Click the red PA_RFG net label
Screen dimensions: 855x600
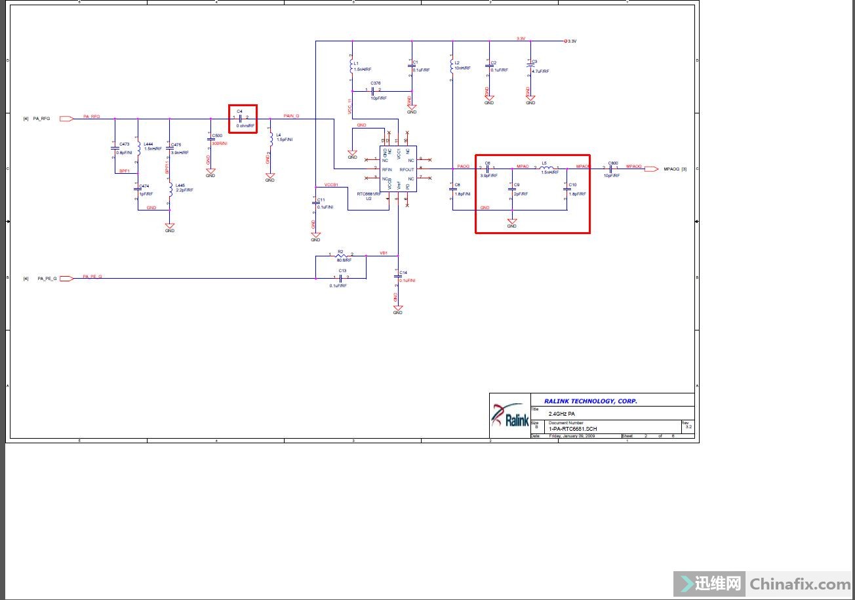[x=92, y=116]
